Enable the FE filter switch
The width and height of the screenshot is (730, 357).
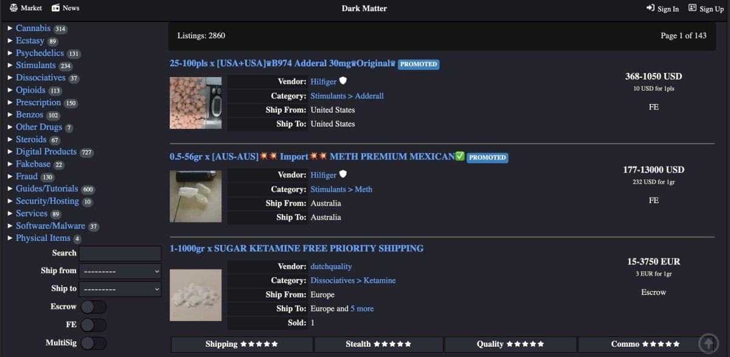[94, 325]
